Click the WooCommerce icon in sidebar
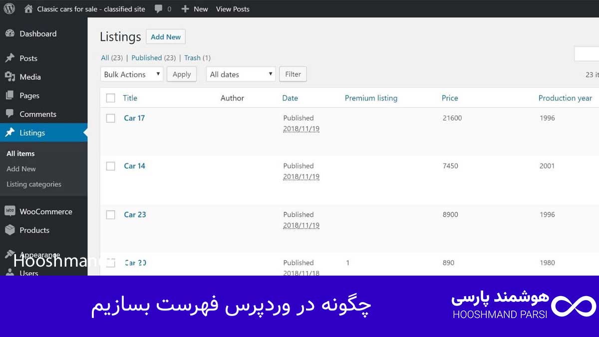 pyautogui.click(x=9, y=211)
